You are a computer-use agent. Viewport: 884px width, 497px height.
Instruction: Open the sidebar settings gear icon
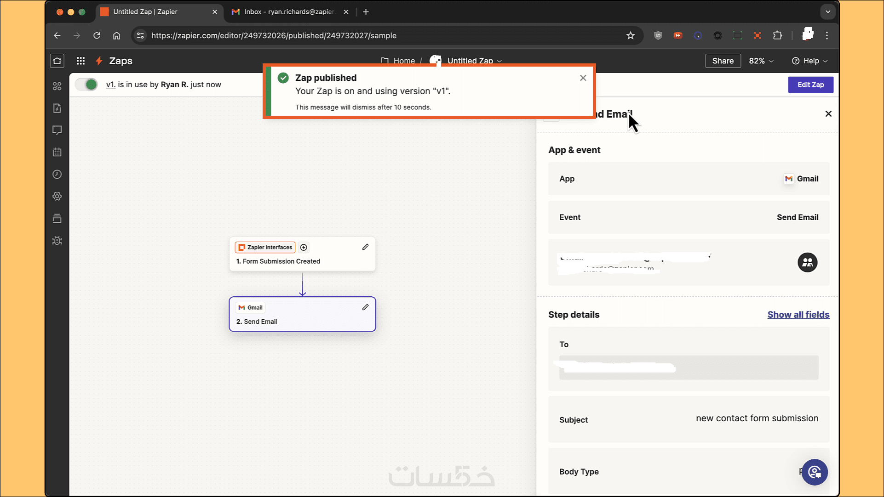coord(57,197)
